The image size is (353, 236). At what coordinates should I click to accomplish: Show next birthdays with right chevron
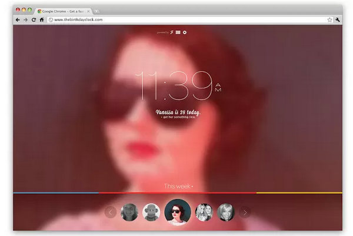(245, 212)
